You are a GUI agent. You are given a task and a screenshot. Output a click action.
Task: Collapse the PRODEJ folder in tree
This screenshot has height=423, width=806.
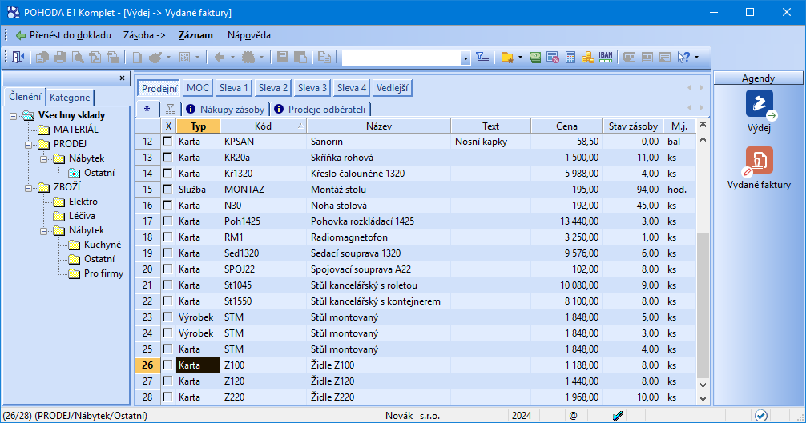[28, 144]
